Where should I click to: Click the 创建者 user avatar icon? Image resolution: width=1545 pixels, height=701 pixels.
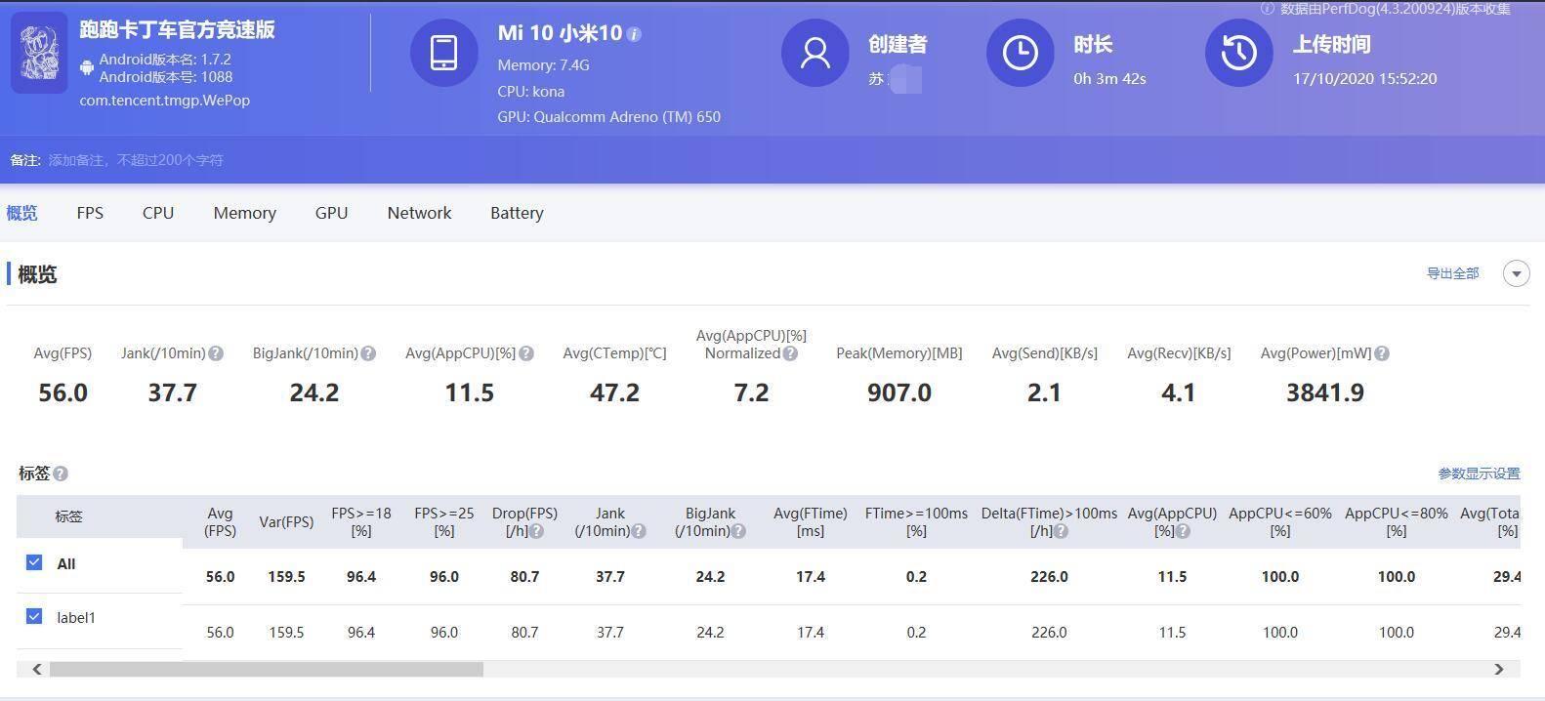tap(814, 53)
